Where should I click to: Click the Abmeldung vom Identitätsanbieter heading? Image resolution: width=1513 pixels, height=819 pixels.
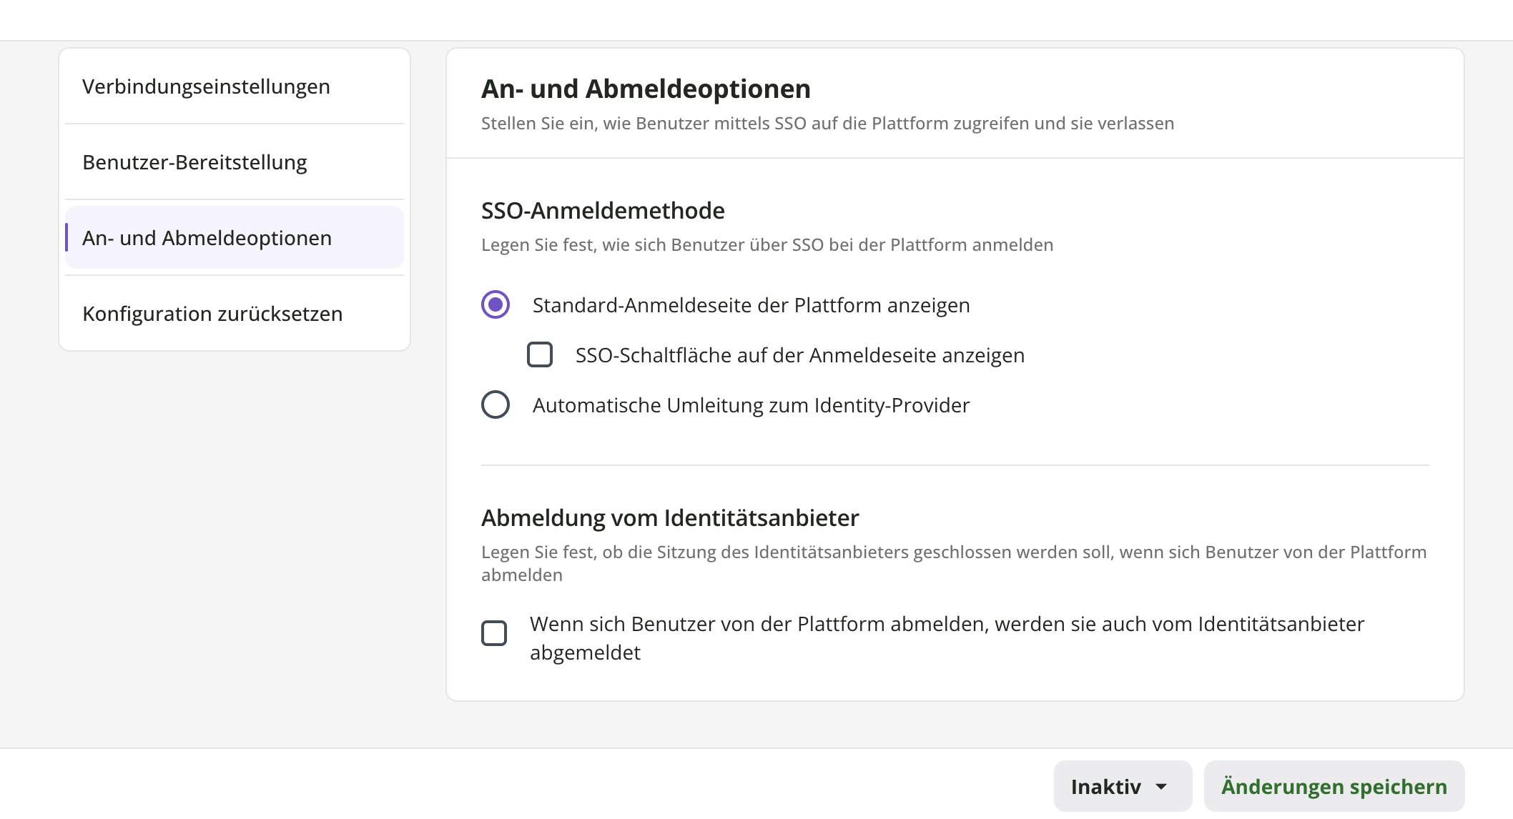670,518
